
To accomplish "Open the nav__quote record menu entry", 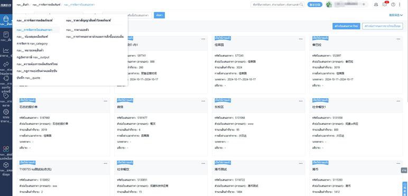I will [29, 78].
